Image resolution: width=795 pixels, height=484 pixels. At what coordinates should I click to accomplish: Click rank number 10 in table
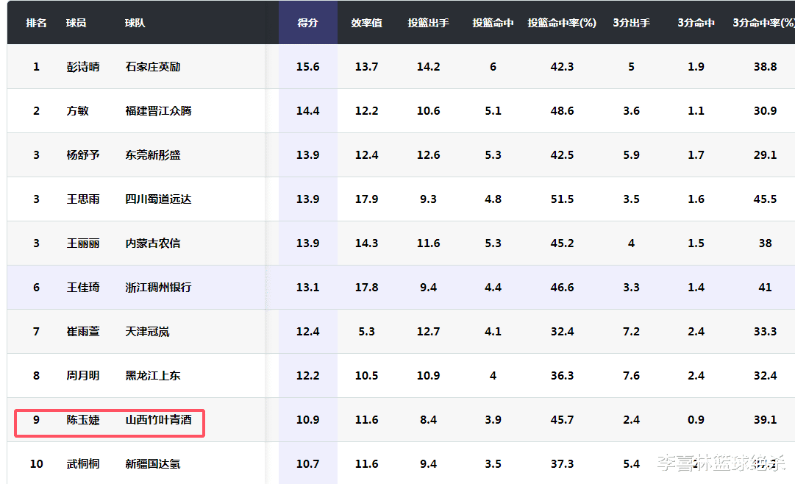point(37,464)
